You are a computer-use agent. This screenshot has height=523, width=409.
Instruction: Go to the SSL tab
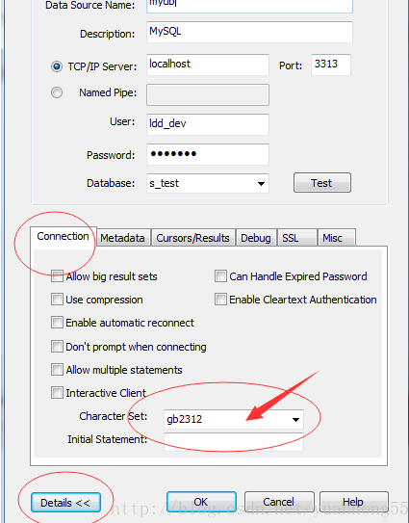click(x=296, y=238)
